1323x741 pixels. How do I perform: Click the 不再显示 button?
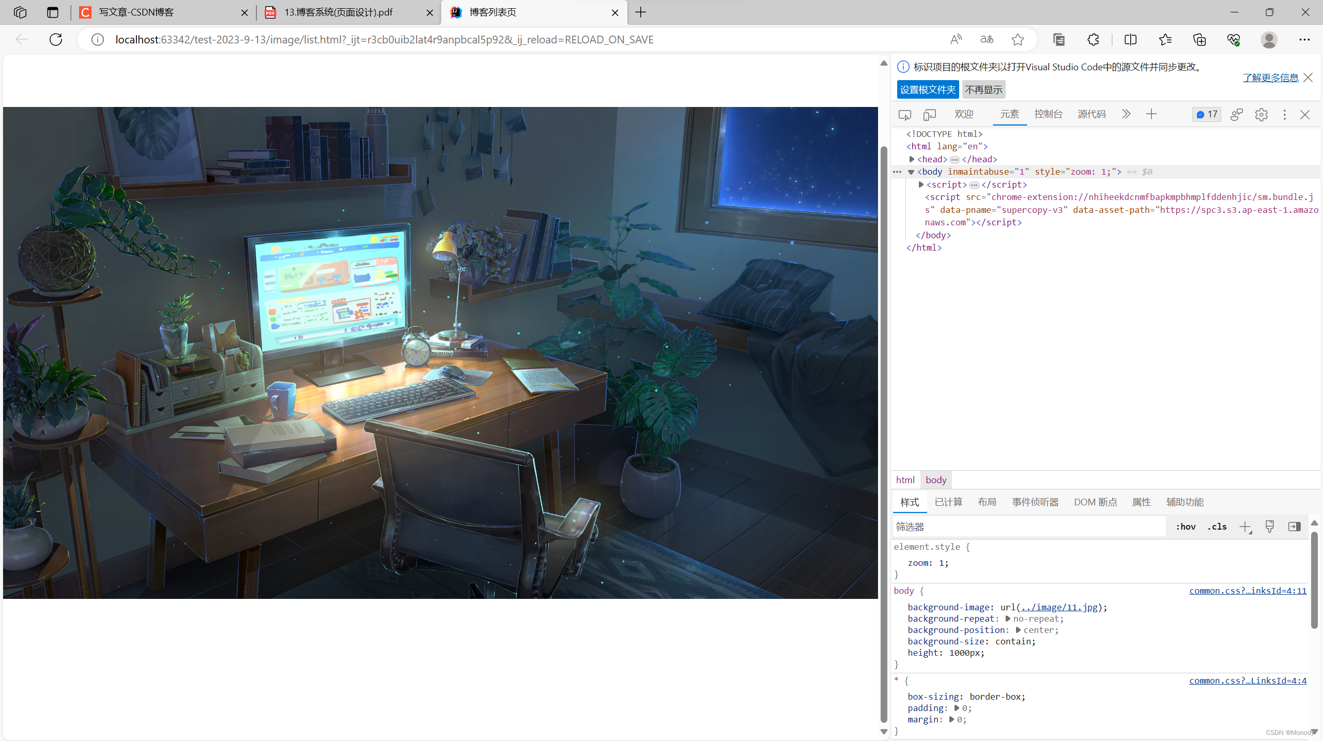[983, 90]
